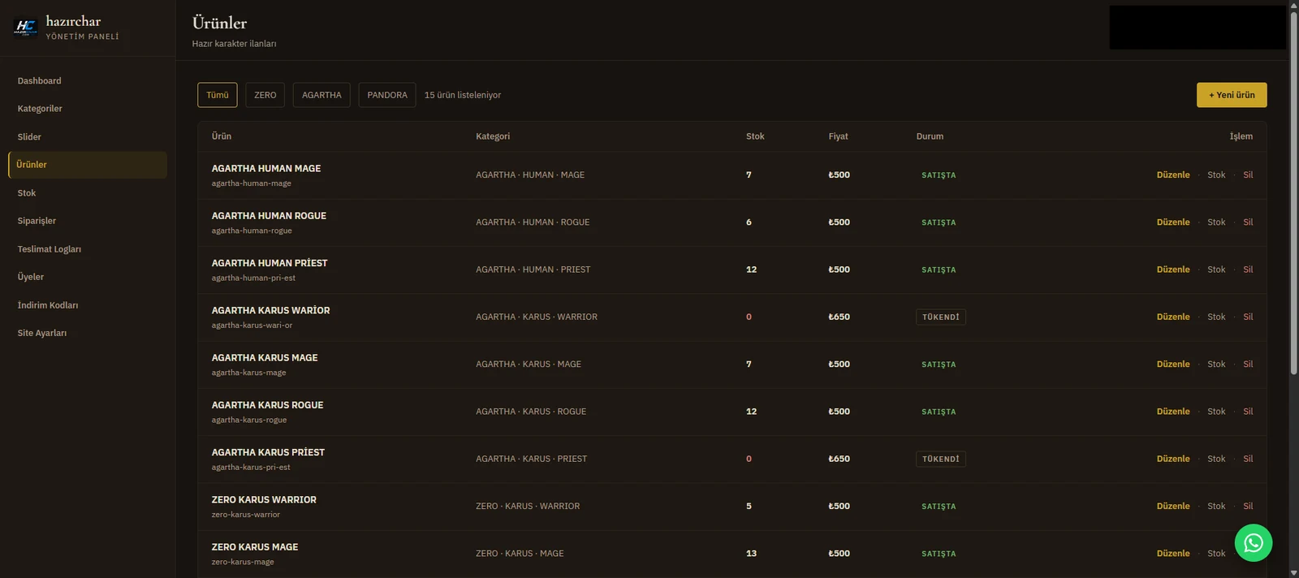Open the WhatsApp chat bubble
Image resolution: width=1299 pixels, height=578 pixels.
tap(1254, 543)
